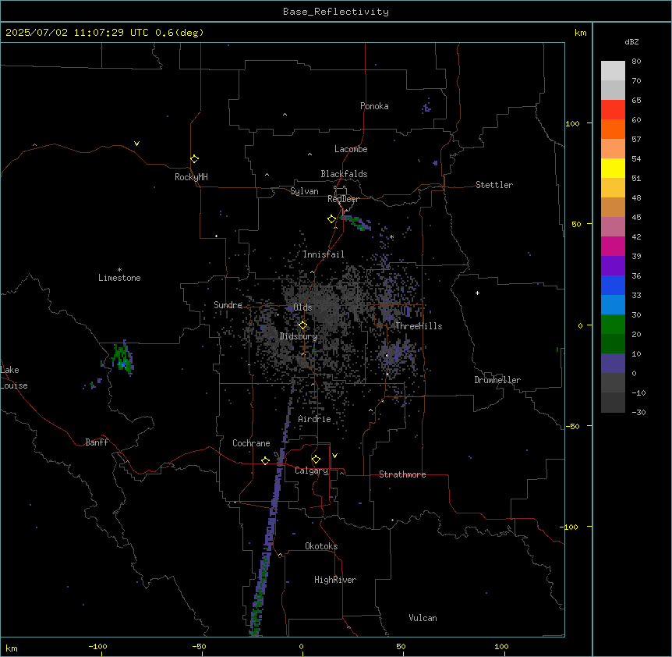Click the Vulcan town label
Viewport: 672px width, 657px height.
click(x=423, y=618)
